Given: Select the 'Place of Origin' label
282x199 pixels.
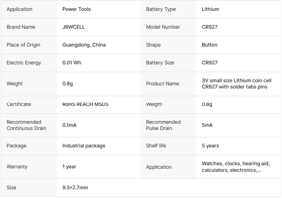Looking at the screenshot, I should coord(23,45).
